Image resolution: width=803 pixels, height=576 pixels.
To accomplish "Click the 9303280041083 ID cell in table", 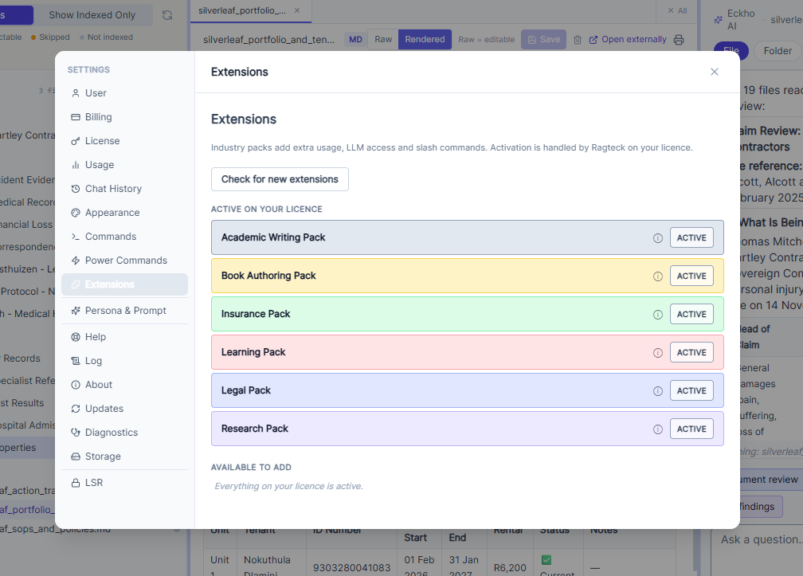I will 352,567.
